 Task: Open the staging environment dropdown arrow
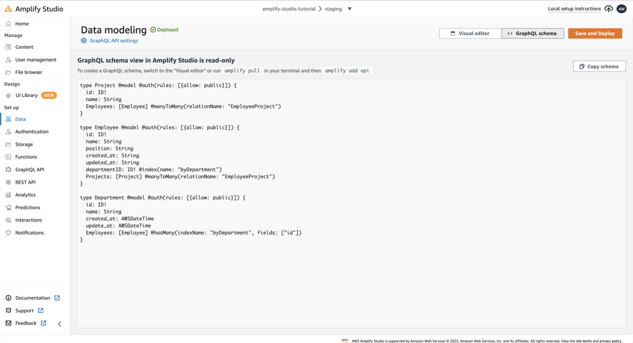point(349,9)
